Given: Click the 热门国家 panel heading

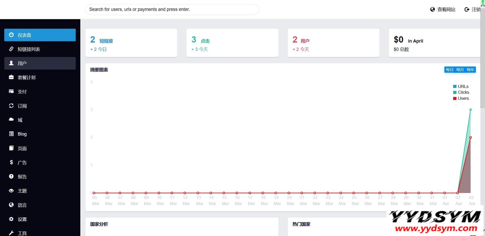Looking at the screenshot, I should coord(301,224).
